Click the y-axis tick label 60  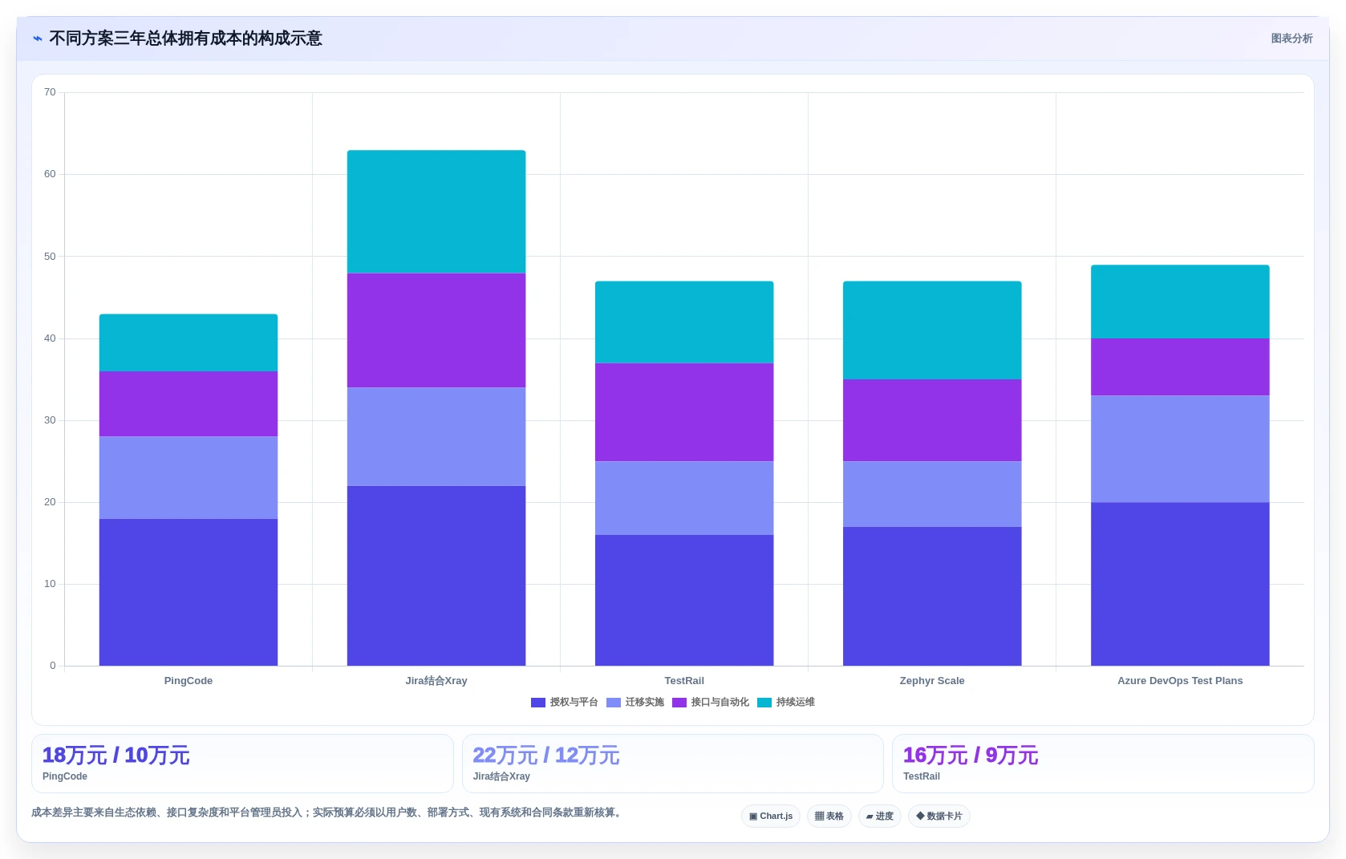click(50, 174)
